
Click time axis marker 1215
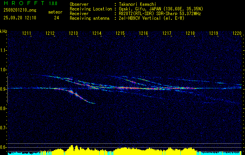120,33
